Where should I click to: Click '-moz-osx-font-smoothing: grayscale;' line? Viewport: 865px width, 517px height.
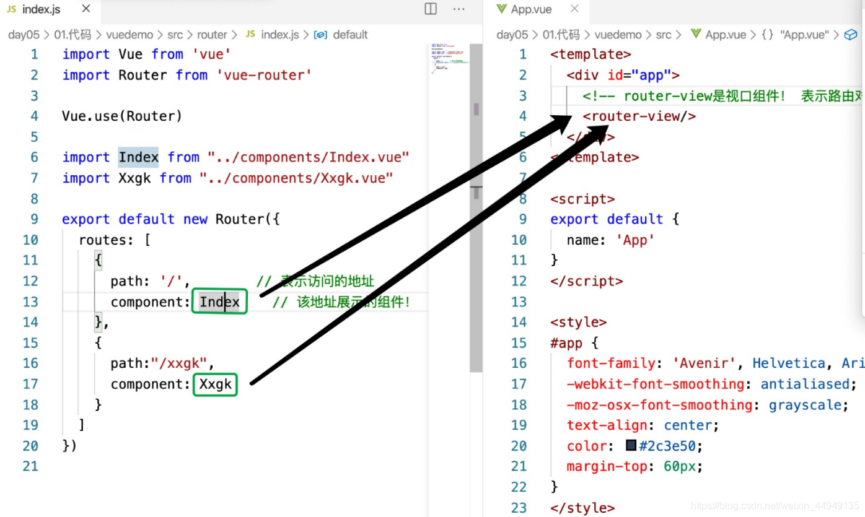pyautogui.click(x=708, y=405)
